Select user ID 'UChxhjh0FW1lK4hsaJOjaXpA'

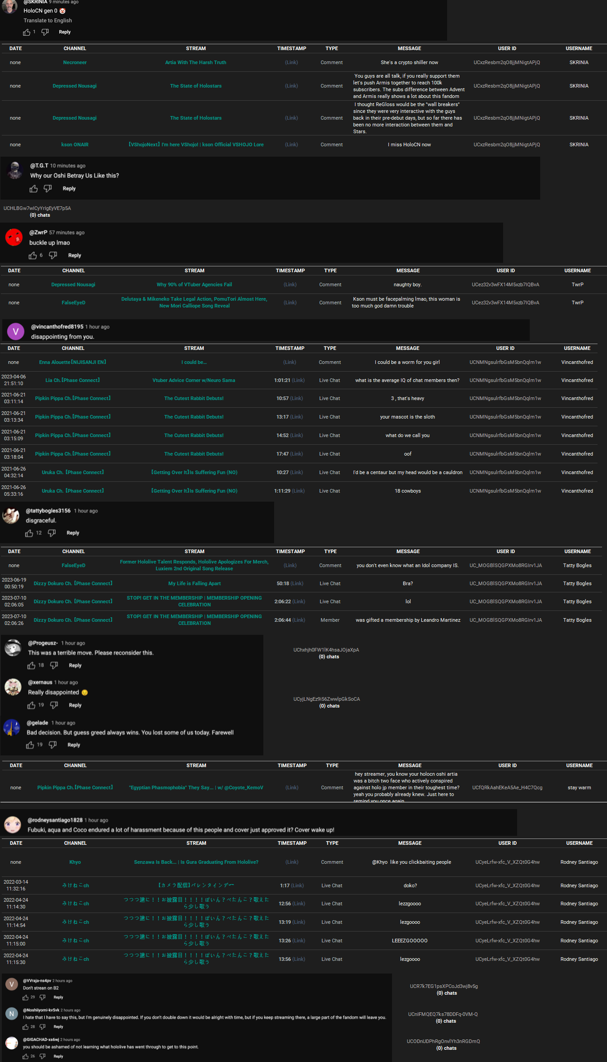click(326, 650)
